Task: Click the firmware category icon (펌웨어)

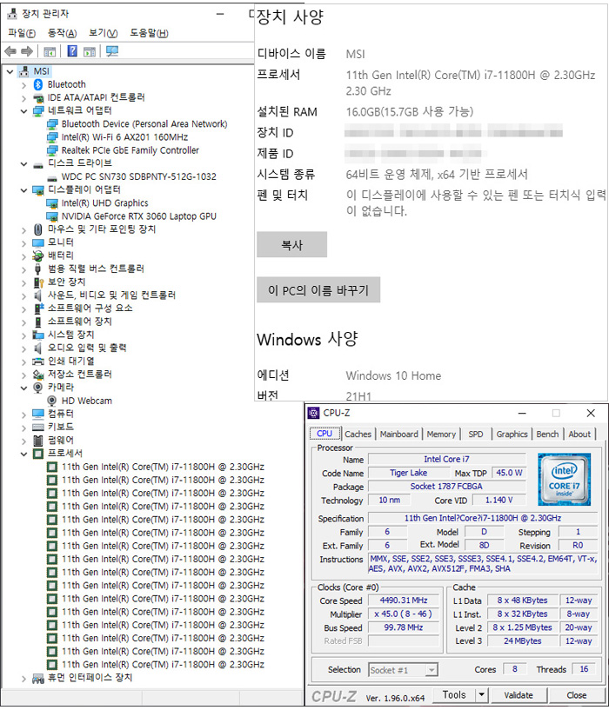Action: [x=38, y=440]
